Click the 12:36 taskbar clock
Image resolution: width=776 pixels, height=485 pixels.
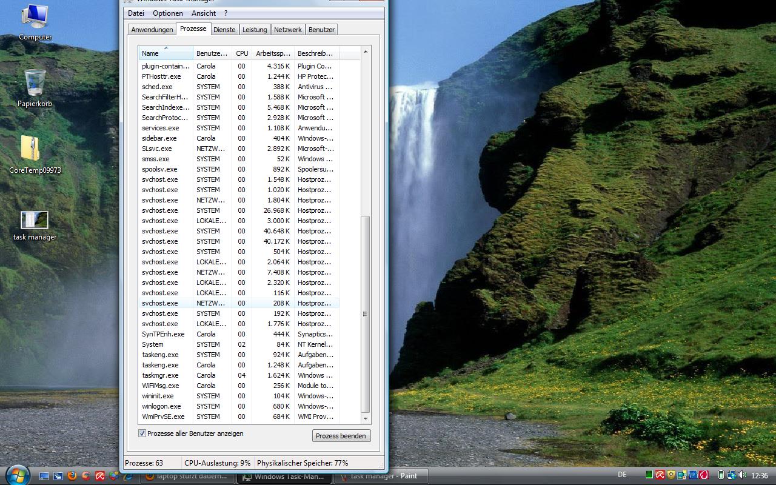(x=760, y=476)
